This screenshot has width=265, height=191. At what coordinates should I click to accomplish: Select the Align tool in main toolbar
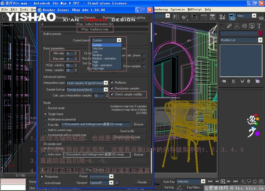click(184, 17)
